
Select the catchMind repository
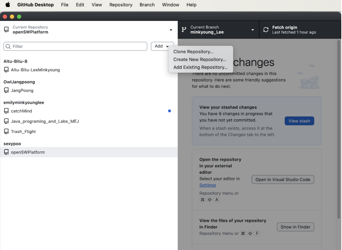(89, 111)
